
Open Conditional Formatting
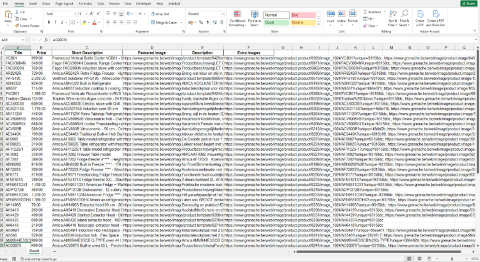237,19
